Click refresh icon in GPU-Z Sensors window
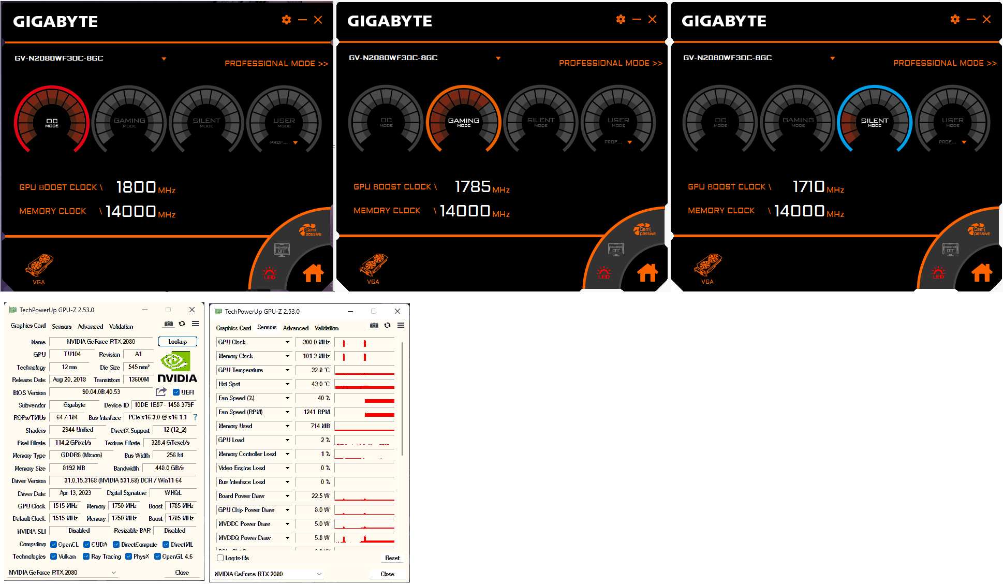The height and width of the screenshot is (584, 1003). (x=388, y=326)
